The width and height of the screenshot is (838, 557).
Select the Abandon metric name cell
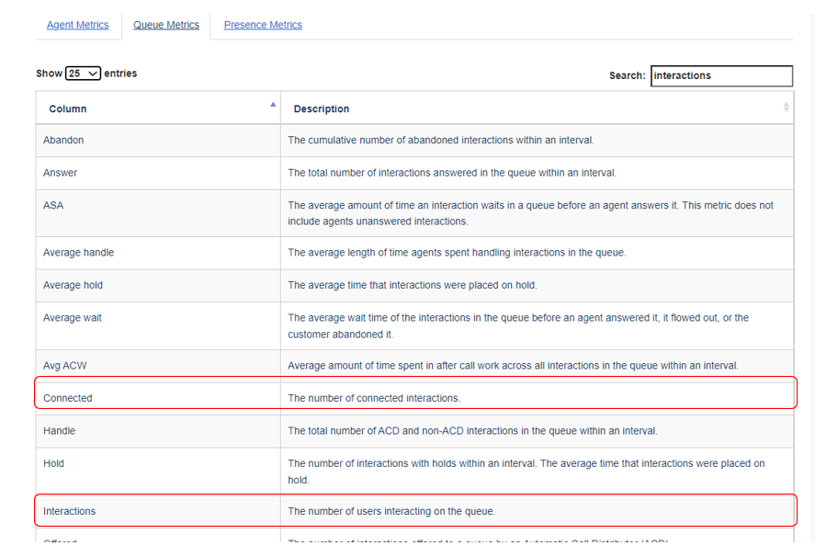(63, 140)
